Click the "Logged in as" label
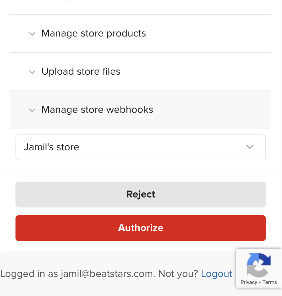Viewport: 282px width, 296px height. pos(29,274)
